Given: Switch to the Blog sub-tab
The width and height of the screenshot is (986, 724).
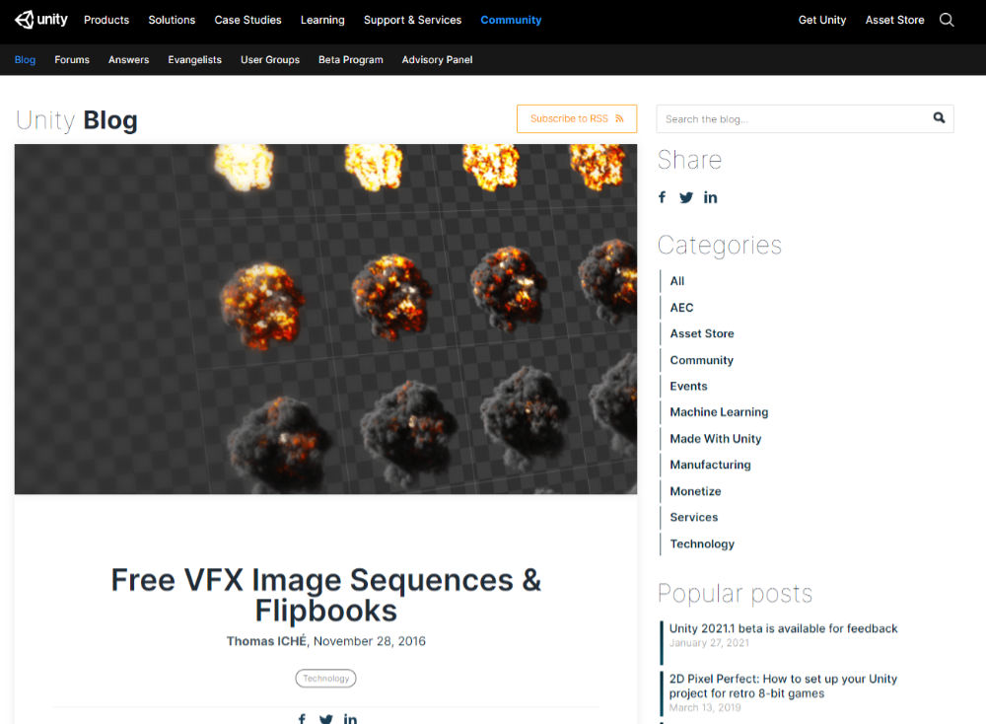Looking at the screenshot, I should (26, 60).
